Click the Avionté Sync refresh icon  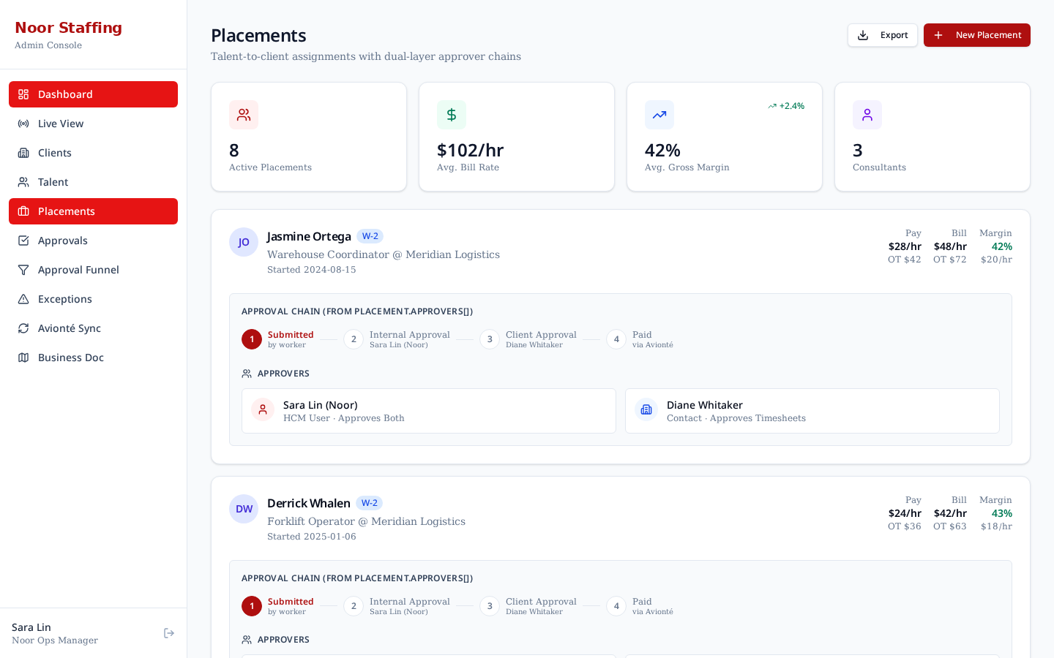coord(23,328)
